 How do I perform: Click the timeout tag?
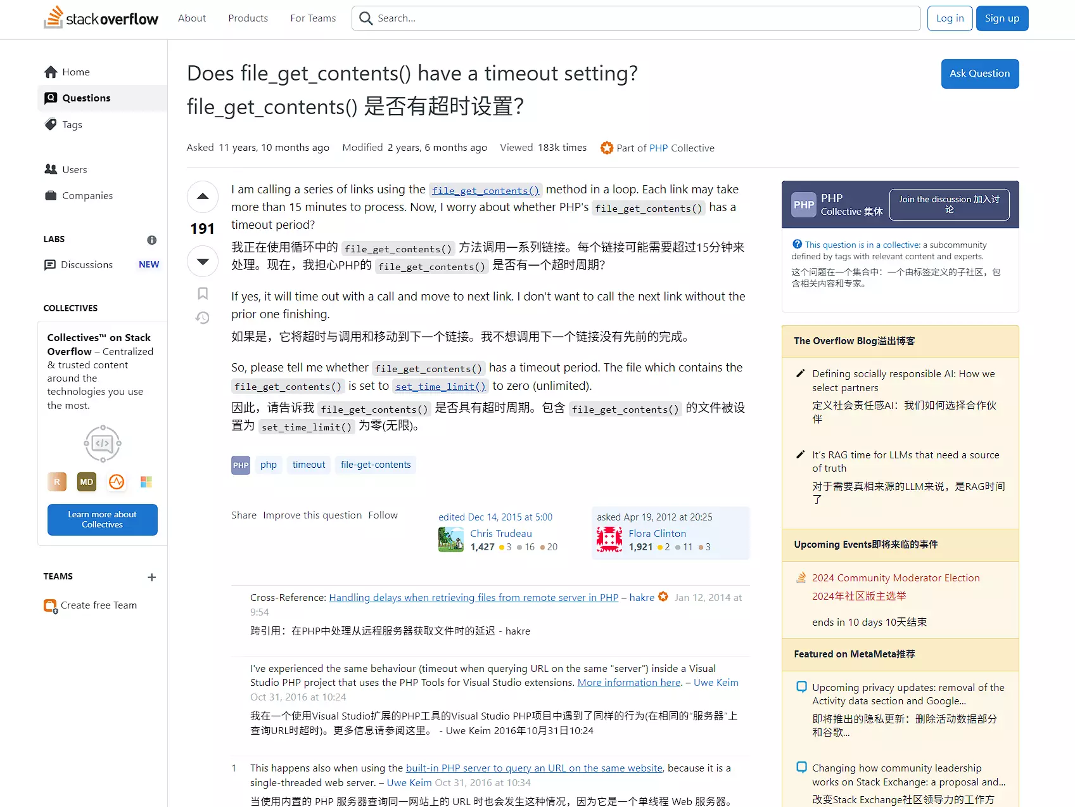click(x=309, y=465)
